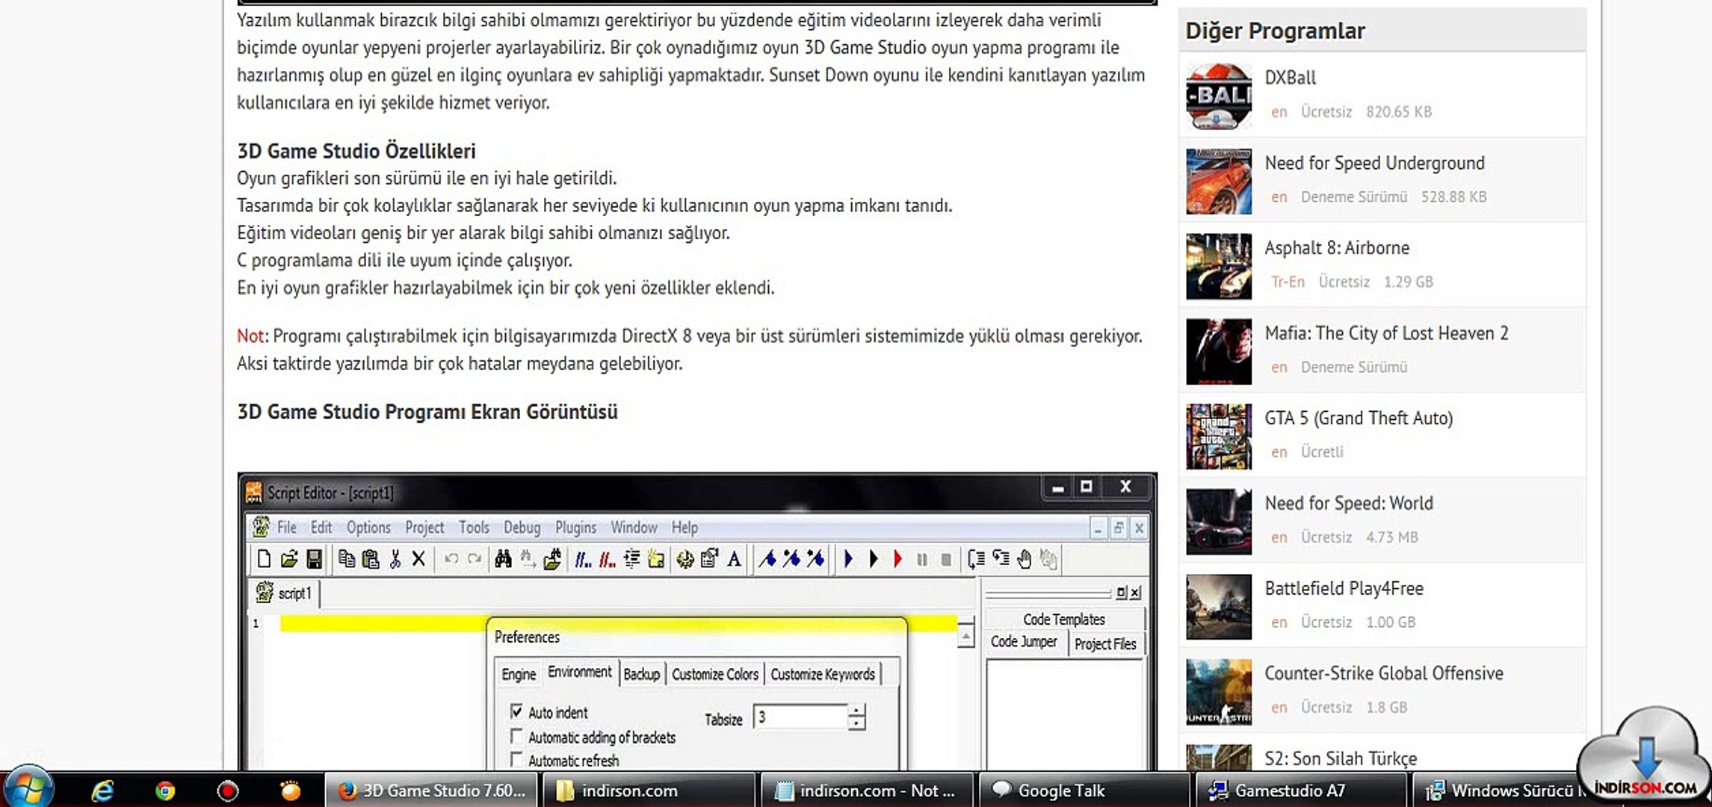This screenshot has width=1712, height=807.
Task: Click the New file icon in Script Editor
Action: [264, 559]
